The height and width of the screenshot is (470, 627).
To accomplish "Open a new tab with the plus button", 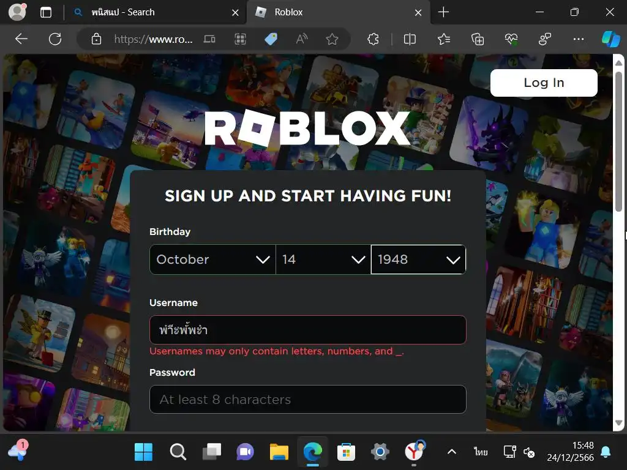I will (443, 12).
